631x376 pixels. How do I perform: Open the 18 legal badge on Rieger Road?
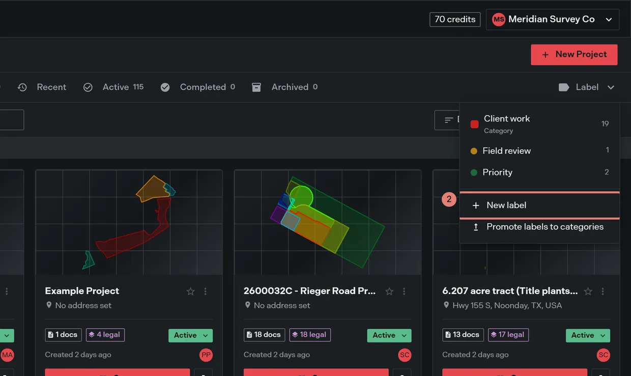[310, 335]
